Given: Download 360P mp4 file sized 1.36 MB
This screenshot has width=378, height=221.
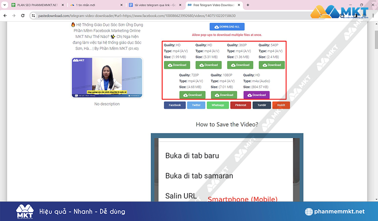Looking at the screenshot, I should pyautogui.click(x=240, y=65).
